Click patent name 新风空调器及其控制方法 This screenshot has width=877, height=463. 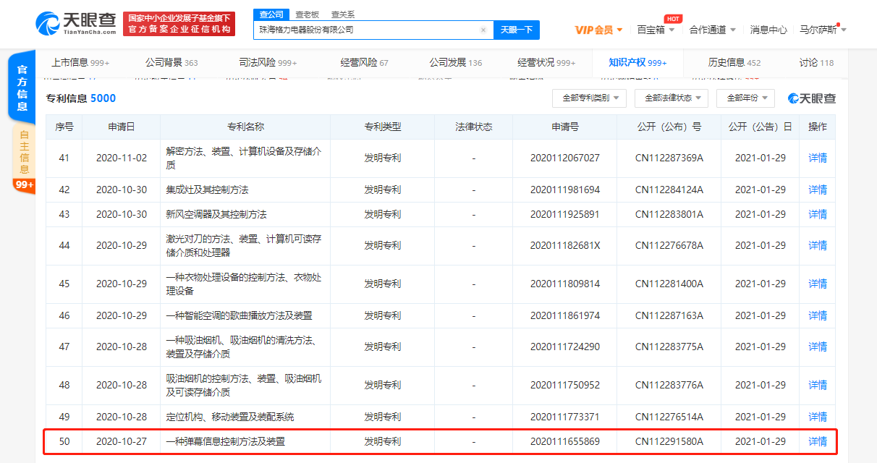click(216, 214)
